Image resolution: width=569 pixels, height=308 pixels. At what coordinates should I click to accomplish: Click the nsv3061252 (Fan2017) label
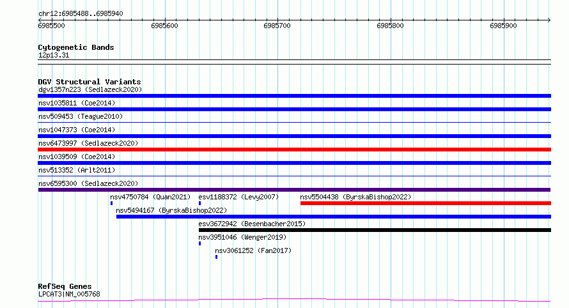click(253, 250)
